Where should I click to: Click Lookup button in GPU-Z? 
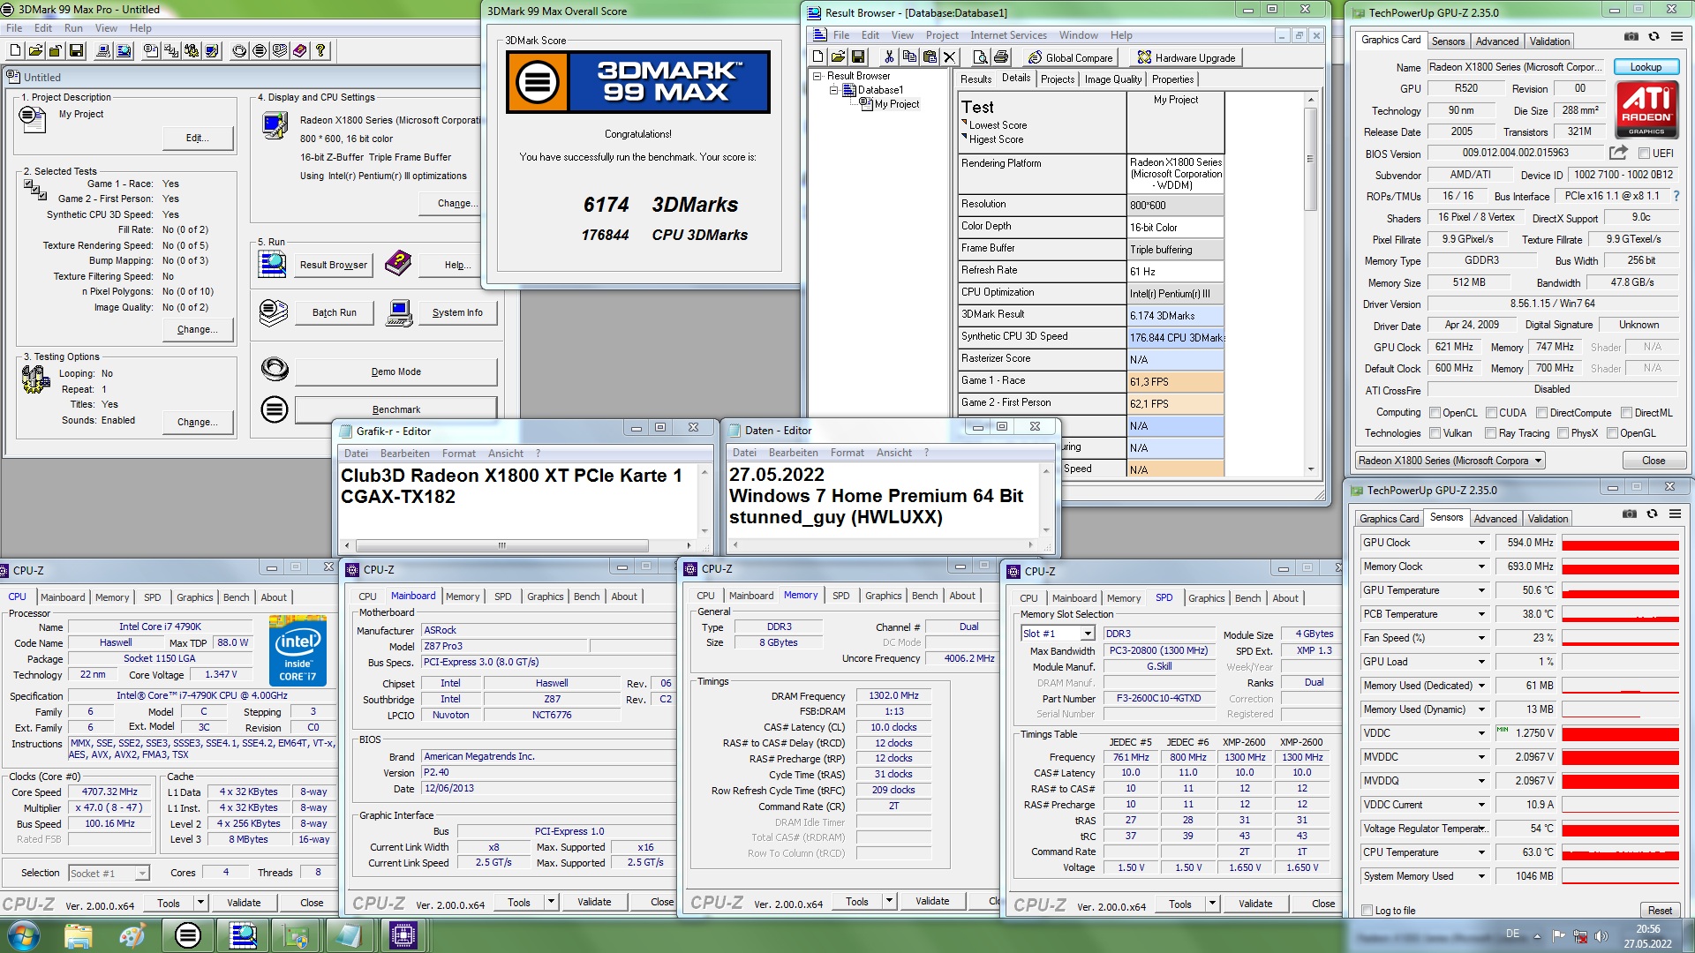coord(1646,67)
